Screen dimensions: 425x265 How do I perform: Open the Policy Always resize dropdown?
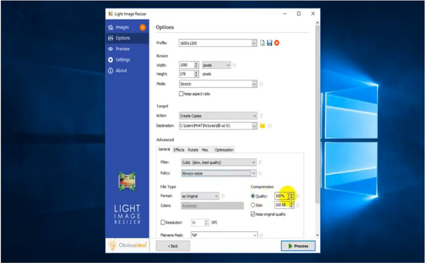tap(218, 173)
